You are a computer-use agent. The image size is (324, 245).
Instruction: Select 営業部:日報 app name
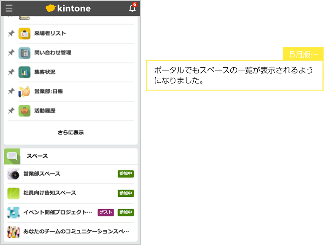49,91
